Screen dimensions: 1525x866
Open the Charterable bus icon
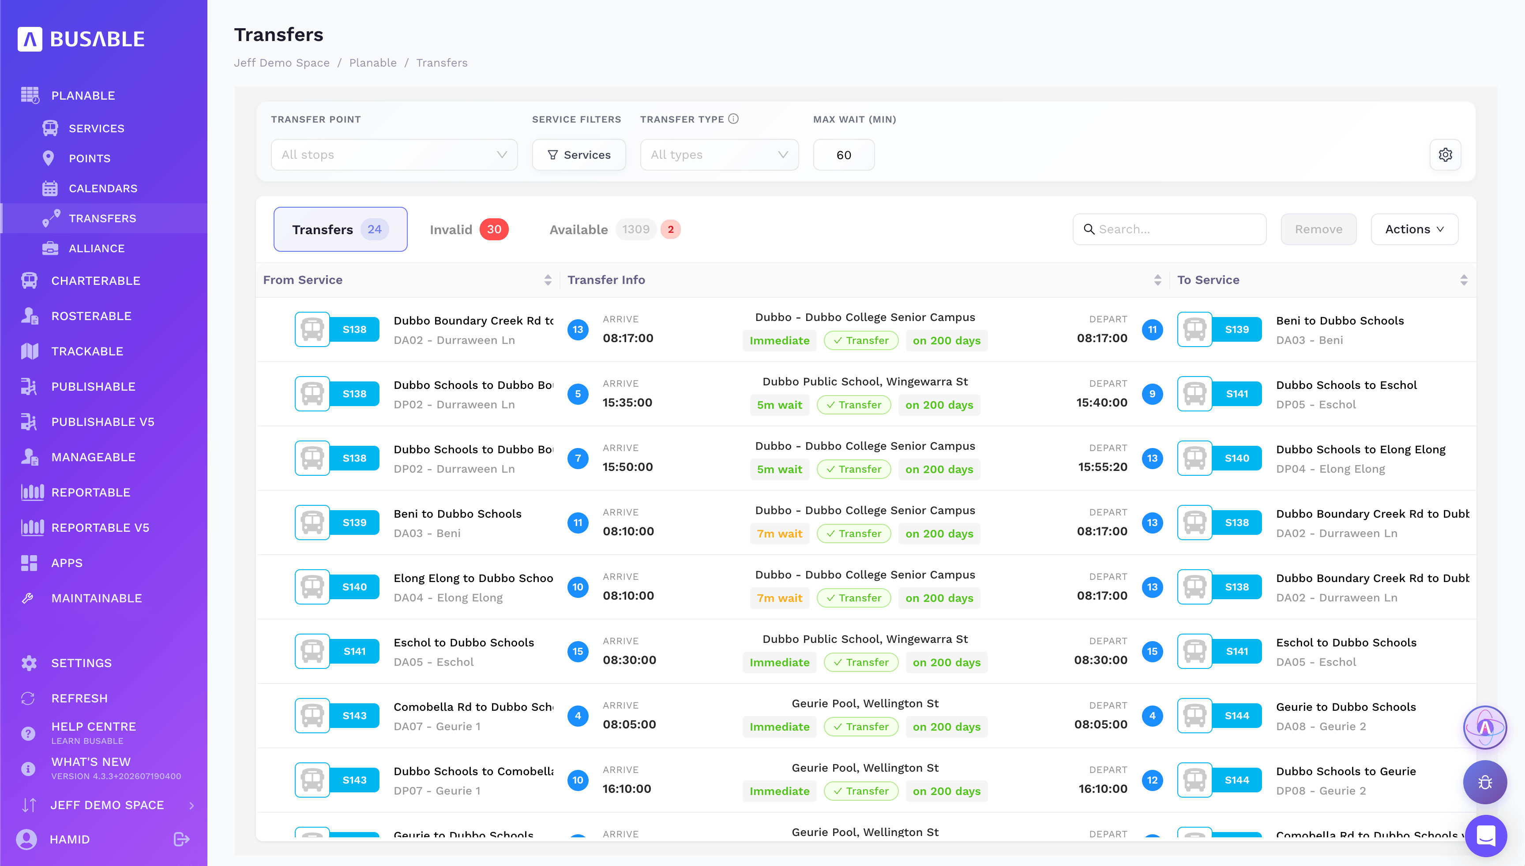click(29, 281)
